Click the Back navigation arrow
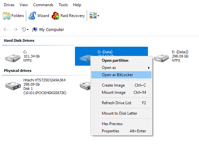 click(6, 29)
